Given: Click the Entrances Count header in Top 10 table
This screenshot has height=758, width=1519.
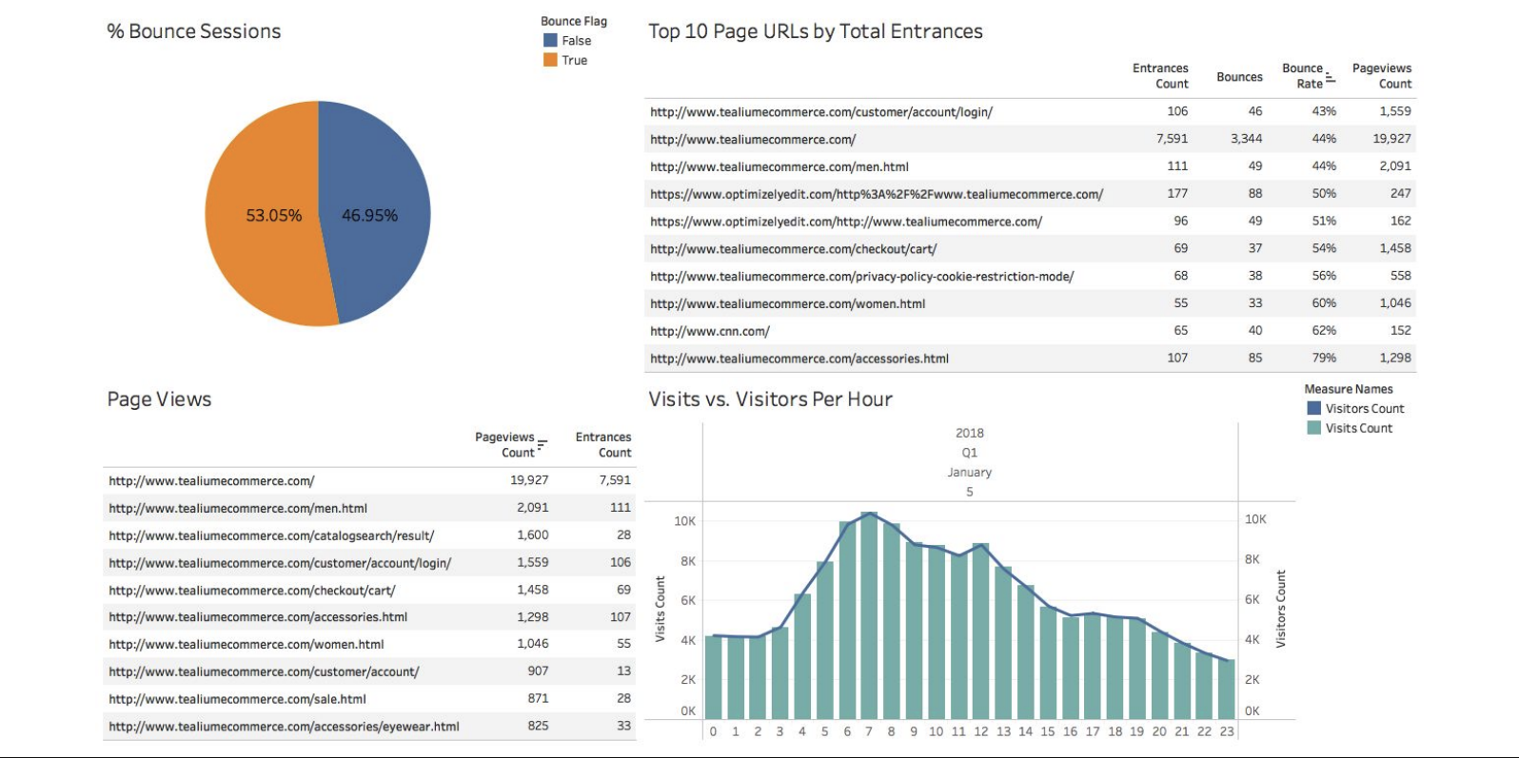Looking at the screenshot, I should point(1159,76).
